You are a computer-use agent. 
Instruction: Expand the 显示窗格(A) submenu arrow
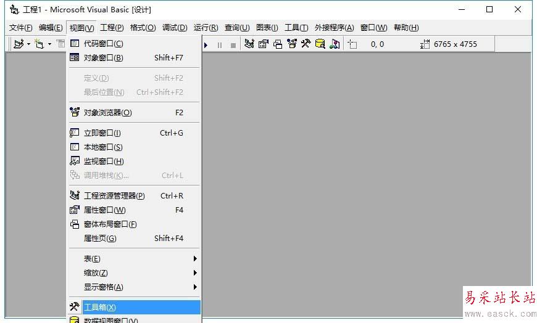pyautogui.click(x=195, y=287)
